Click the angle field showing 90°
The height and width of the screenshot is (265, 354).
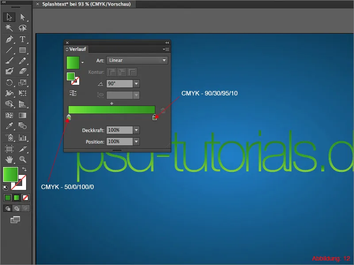pos(119,83)
